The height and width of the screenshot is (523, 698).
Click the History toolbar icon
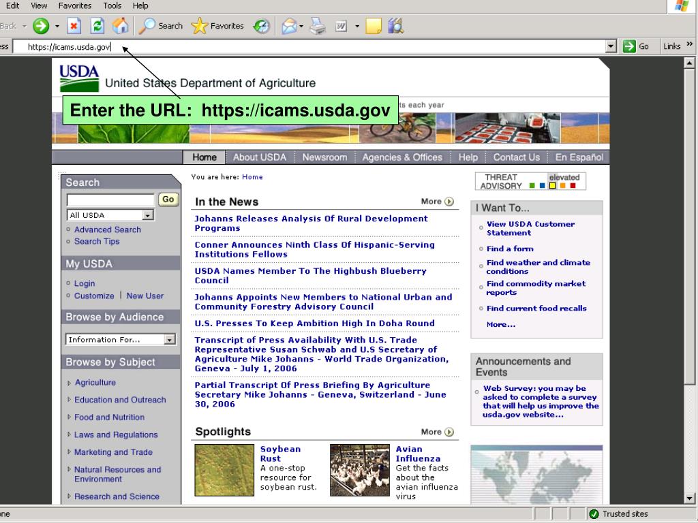click(x=261, y=26)
